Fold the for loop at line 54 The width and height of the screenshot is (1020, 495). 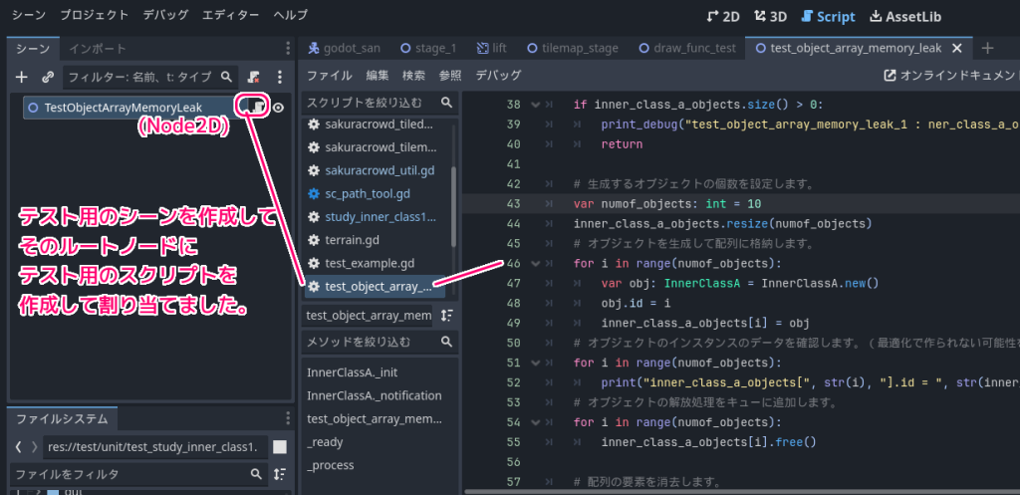[x=536, y=422]
